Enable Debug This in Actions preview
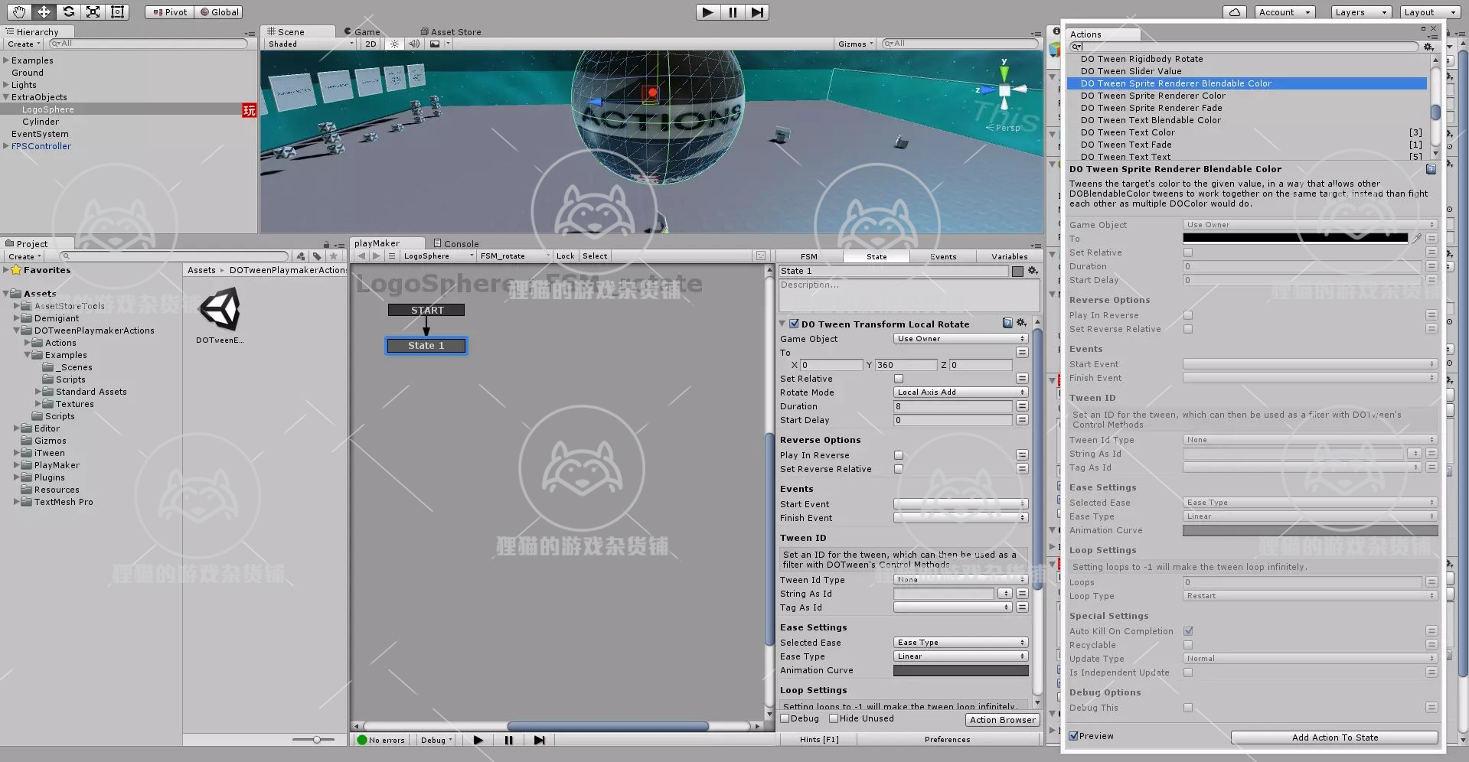The image size is (1469, 762). (1188, 708)
